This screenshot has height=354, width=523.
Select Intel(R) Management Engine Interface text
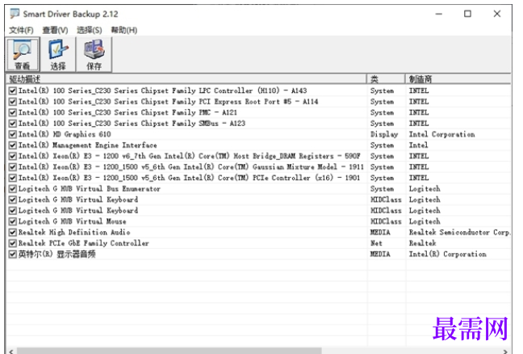[x=87, y=145]
